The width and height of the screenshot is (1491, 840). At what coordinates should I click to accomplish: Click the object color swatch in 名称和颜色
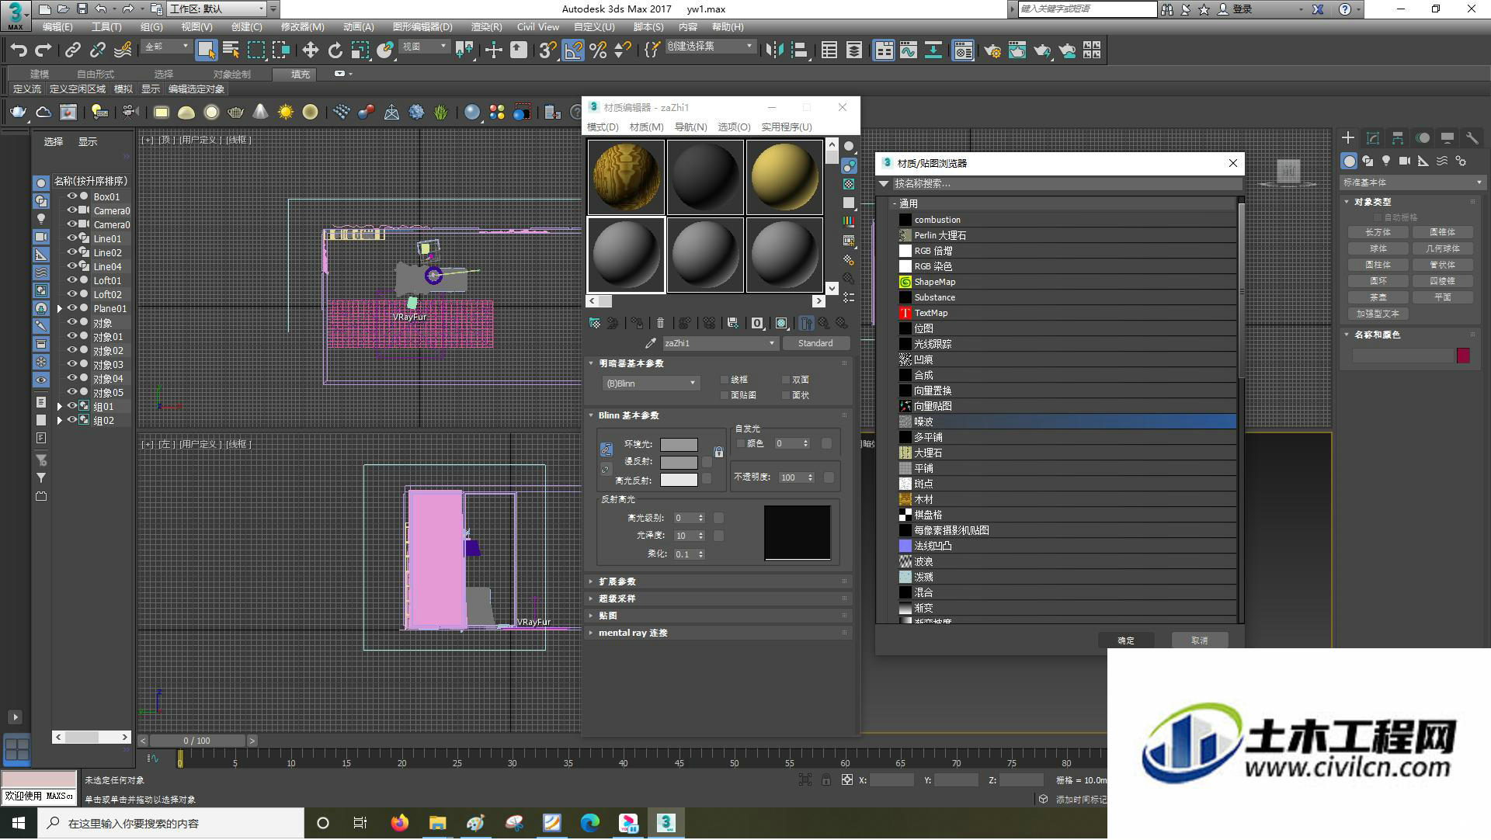1463,356
